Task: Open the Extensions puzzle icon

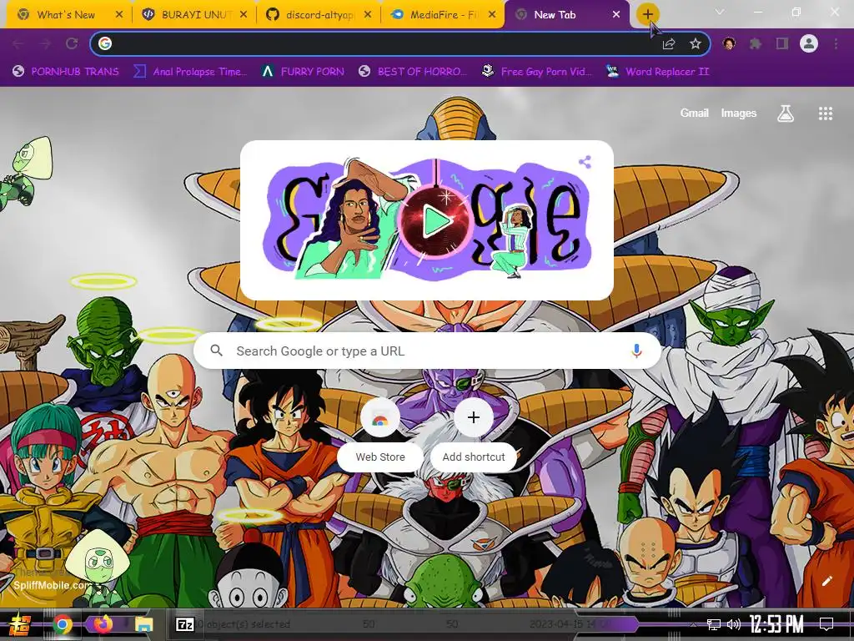Action: coord(756,43)
